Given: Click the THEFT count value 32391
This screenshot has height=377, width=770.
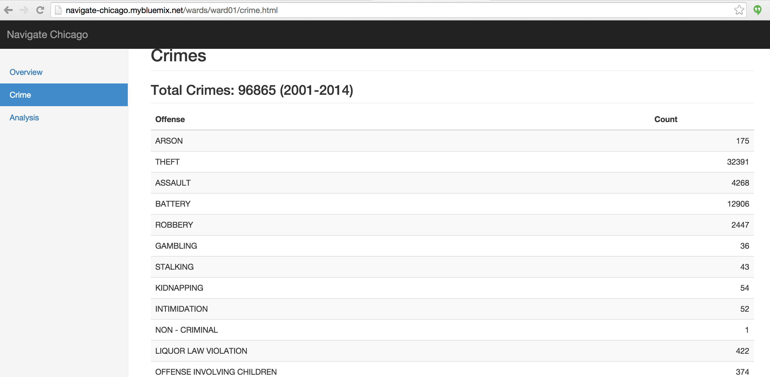Looking at the screenshot, I should pos(737,162).
